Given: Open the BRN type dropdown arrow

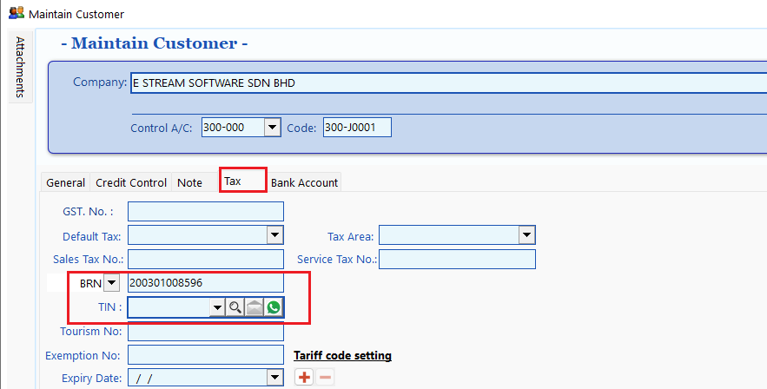Looking at the screenshot, I should (x=112, y=283).
